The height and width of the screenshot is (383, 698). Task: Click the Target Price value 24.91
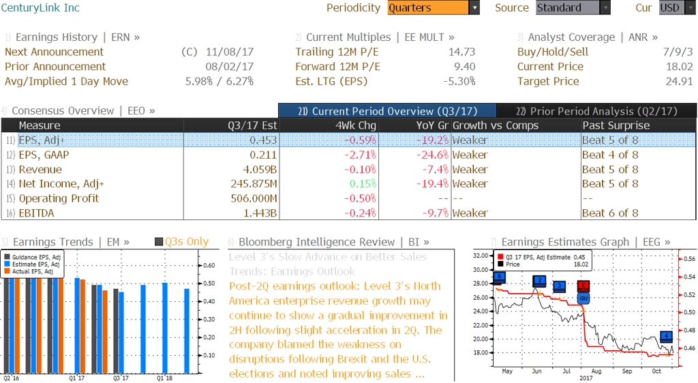point(680,81)
